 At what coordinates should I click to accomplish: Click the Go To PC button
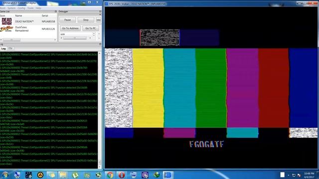pos(91,28)
